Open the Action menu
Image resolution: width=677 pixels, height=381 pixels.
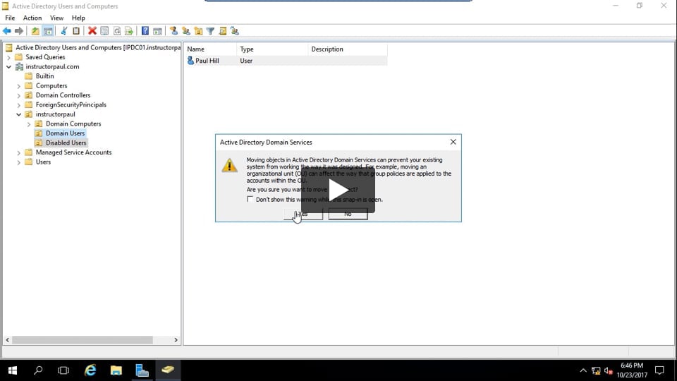pyautogui.click(x=32, y=18)
